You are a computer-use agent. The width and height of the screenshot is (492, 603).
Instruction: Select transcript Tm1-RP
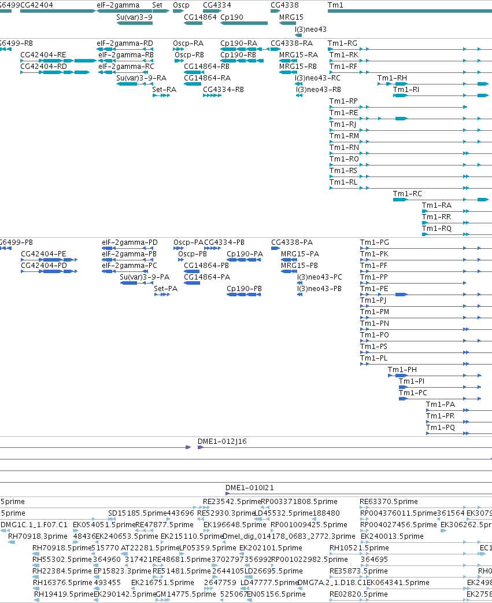pos(398,107)
